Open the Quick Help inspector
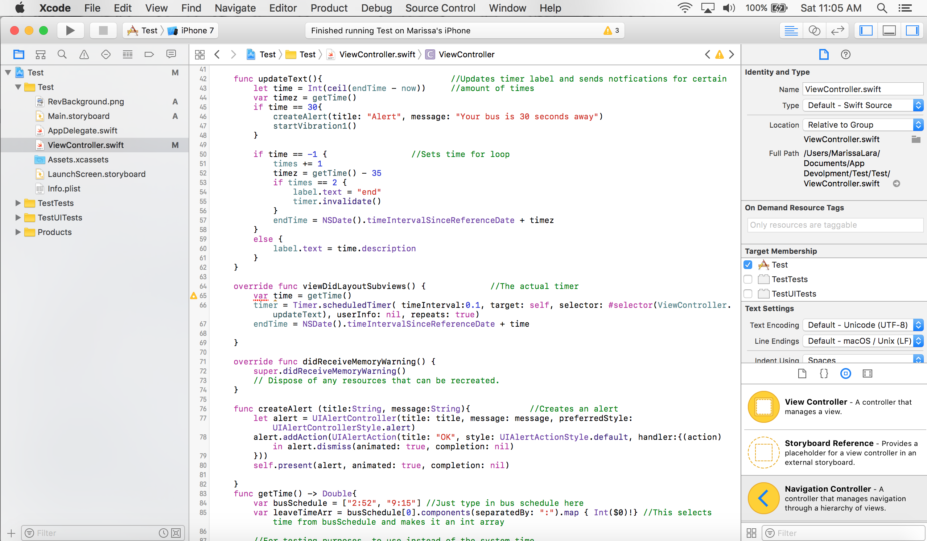 tap(846, 55)
